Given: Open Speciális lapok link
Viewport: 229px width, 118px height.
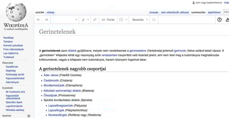Looking at the screenshot, I should click(14, 102).
